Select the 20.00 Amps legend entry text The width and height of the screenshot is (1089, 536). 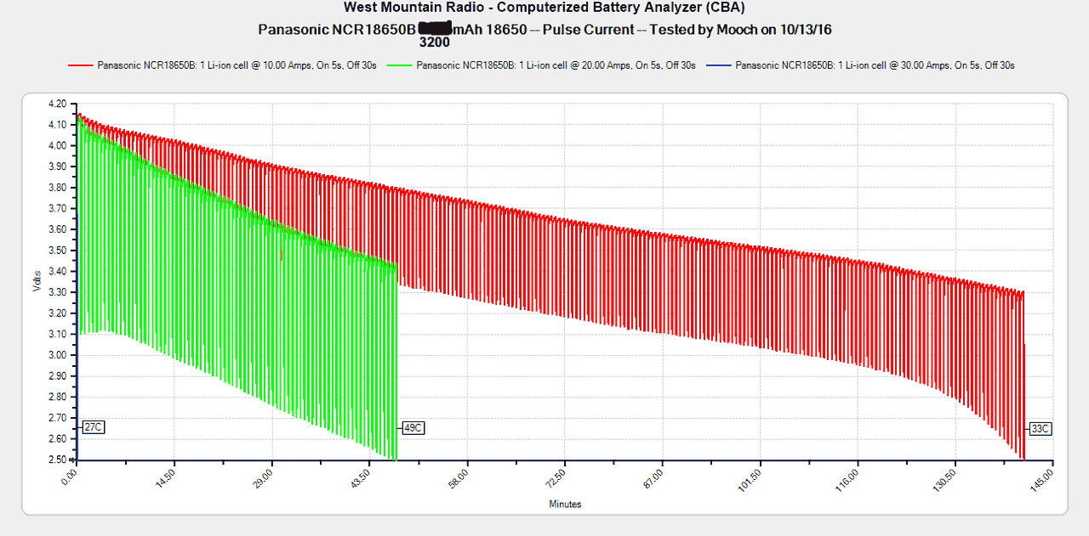click(556, 65)
